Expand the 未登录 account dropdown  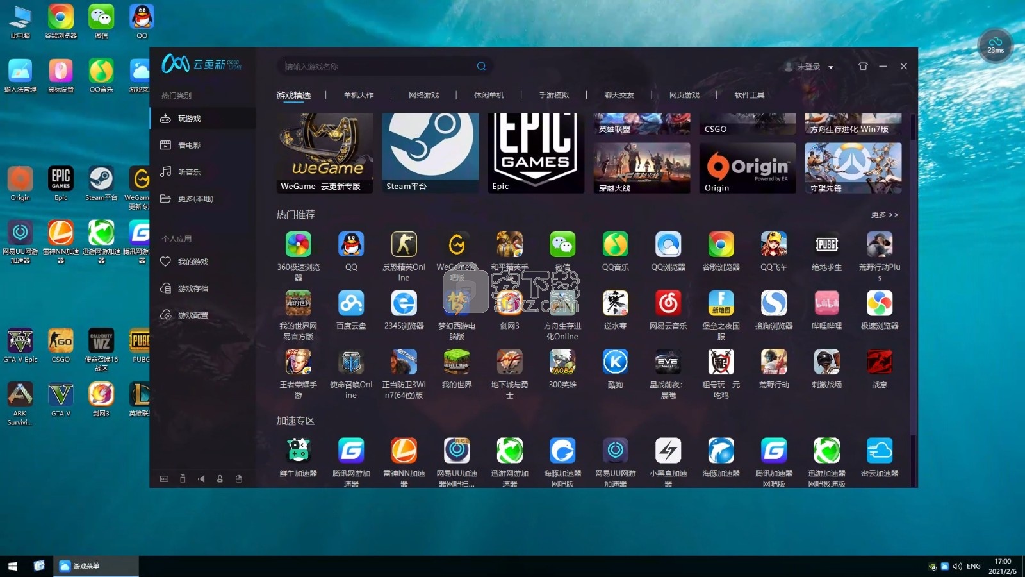[831, 67]
